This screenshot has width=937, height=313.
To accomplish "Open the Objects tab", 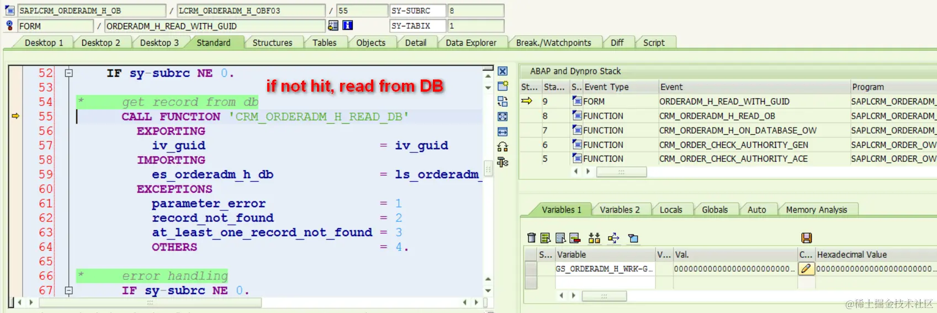I will (370, 43).
